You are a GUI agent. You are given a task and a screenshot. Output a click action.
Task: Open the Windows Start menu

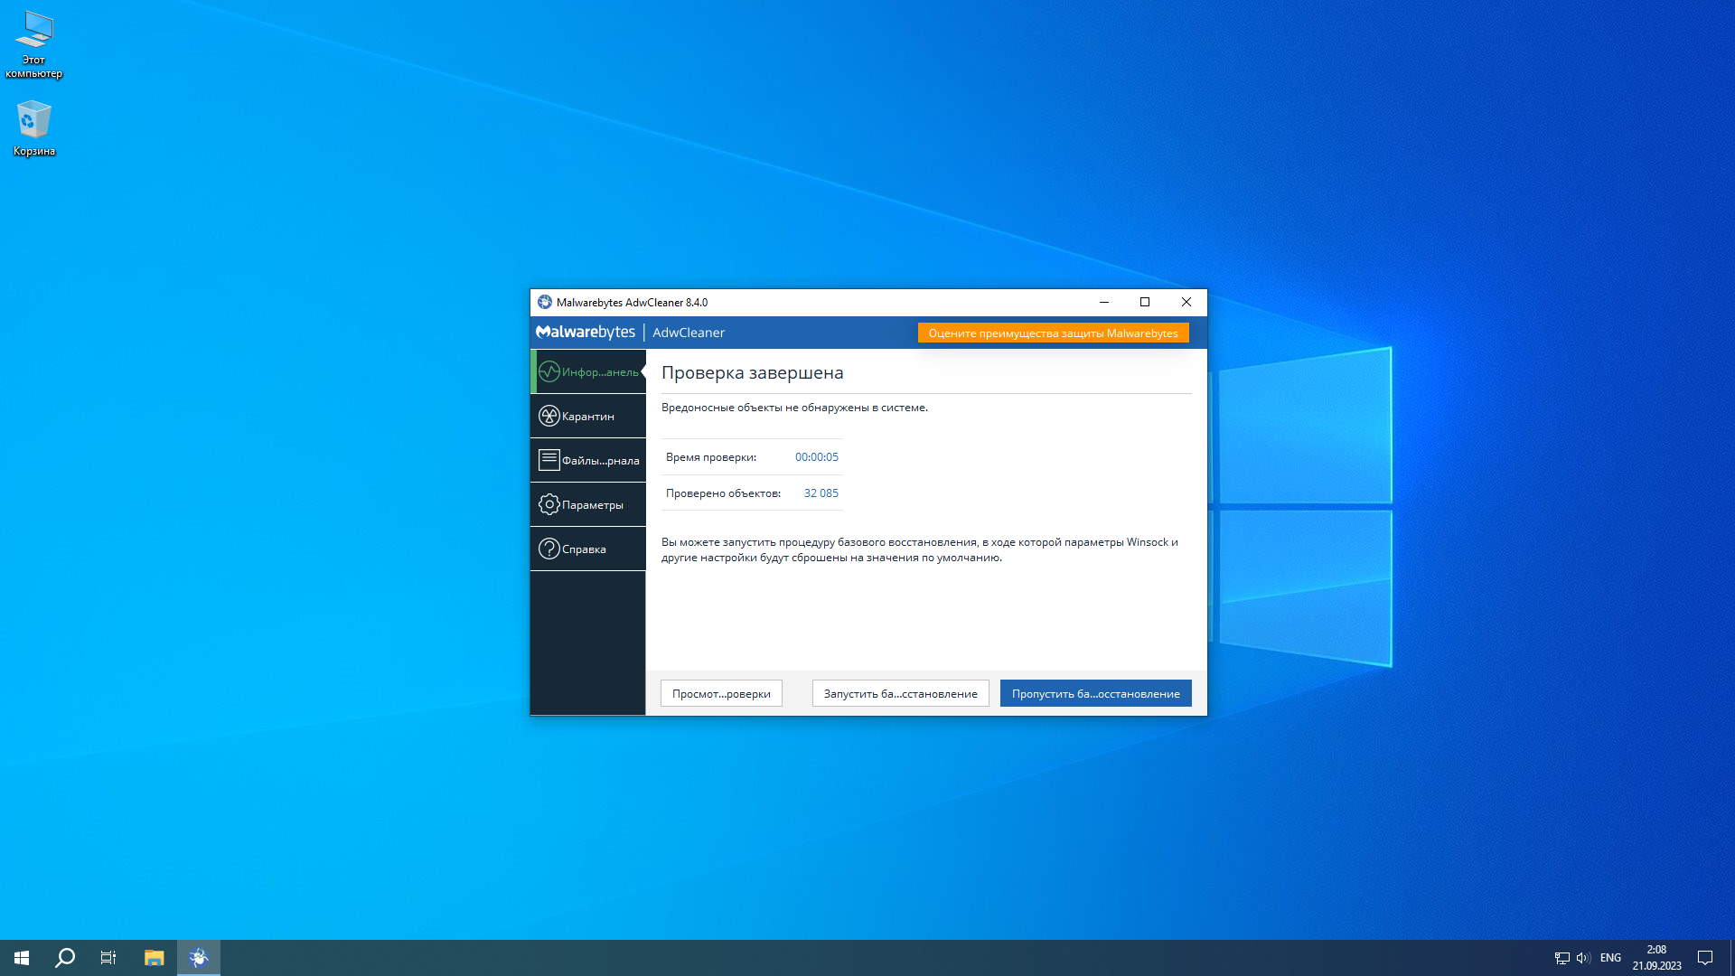(22, 958)
